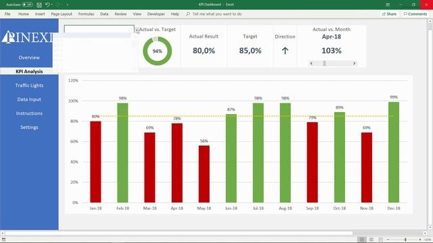Image resolution: width=433 pixels, height=243 pixels.
Task: Switch to the Home ribbon tab
Action: point(24,13)
